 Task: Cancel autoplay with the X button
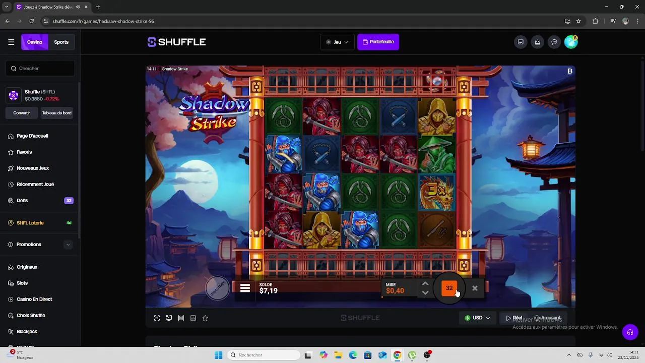(x=475, y=288)
